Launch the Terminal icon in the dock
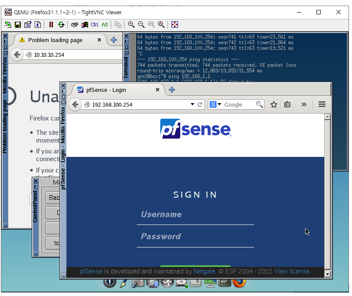 coord(225,283)
